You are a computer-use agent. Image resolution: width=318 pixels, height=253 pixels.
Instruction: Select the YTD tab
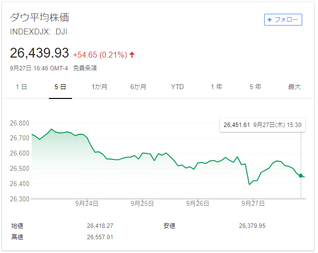point(177,87)
